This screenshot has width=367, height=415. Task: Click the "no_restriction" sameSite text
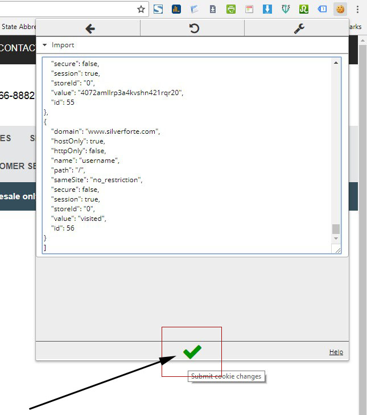pyautogui.click(x=117, y=180)
